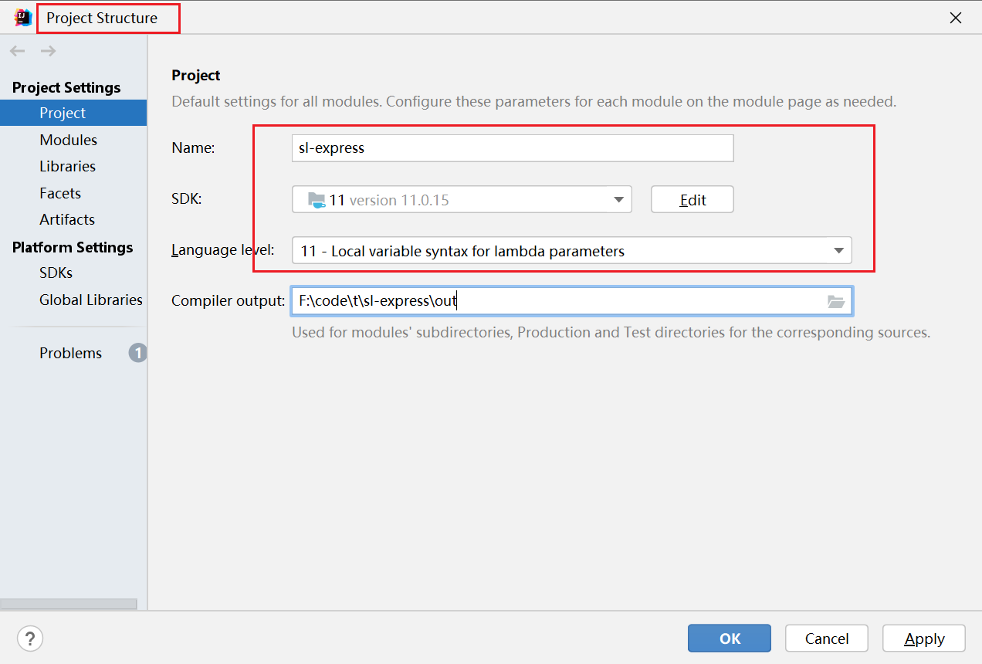Open SDKs under Platform Settings
This screenshot has height=664, width=982.
click(x=56, y=273)
